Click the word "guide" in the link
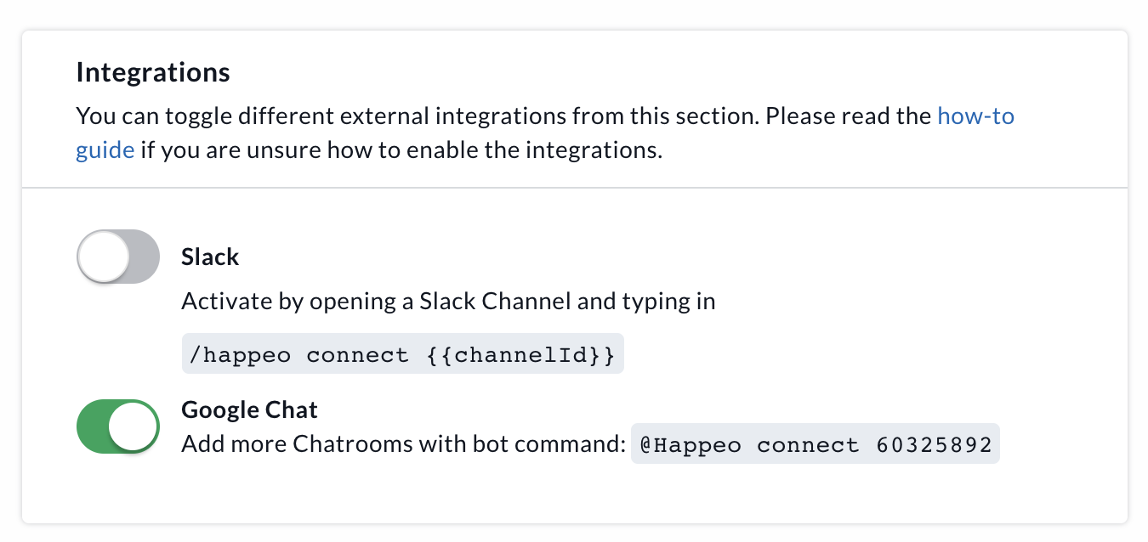Image resolution: width=1148 pixels, height=542 pixels. point(105,151)
